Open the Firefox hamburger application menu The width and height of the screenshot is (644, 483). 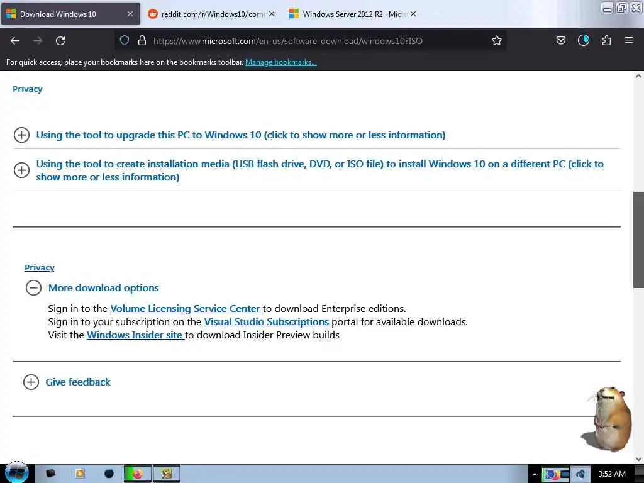click(x=628, y=40)
